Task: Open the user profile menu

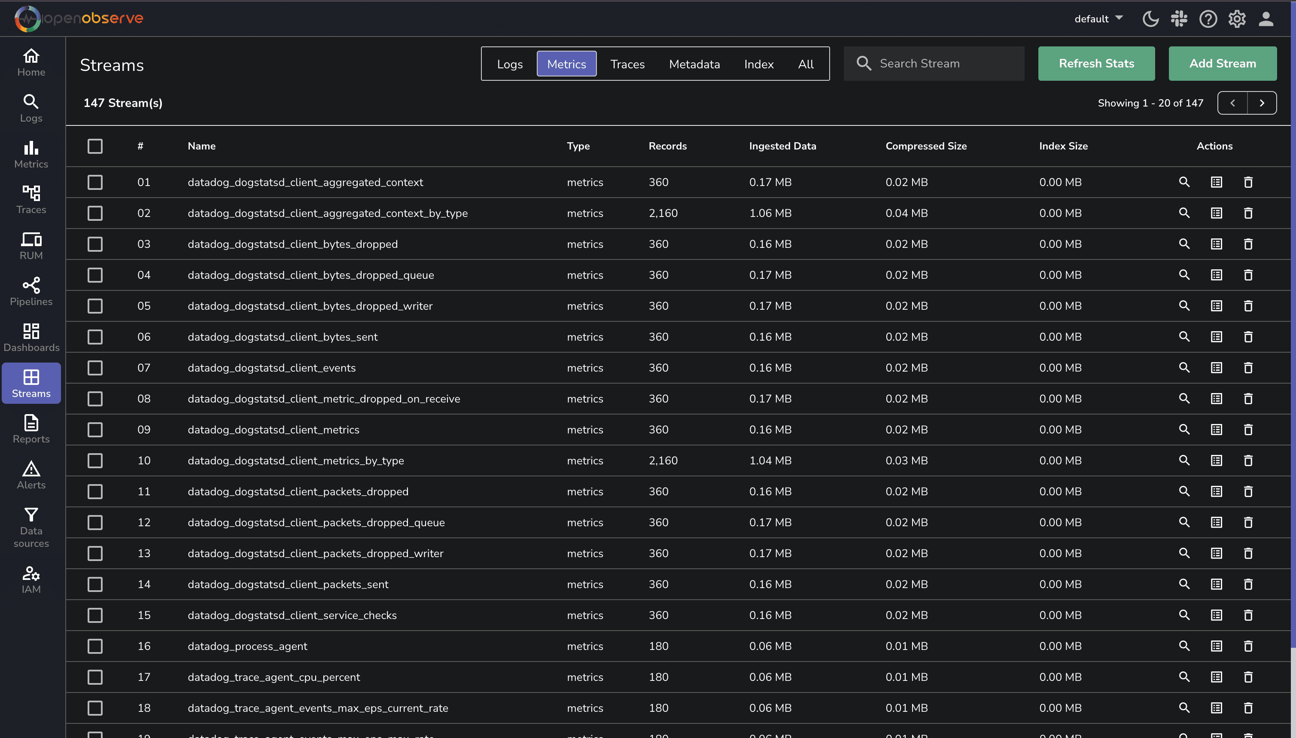Action: (1266, 19)
